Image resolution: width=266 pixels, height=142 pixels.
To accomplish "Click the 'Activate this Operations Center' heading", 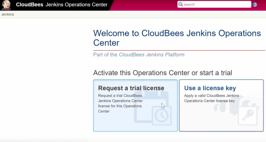I will pyautogui.click(x=162, y=73).
